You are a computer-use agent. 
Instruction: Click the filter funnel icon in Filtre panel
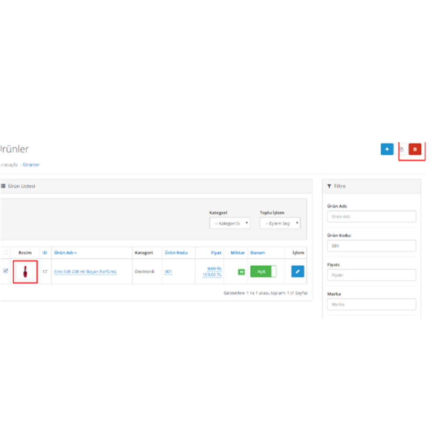[x=329, y=186]
